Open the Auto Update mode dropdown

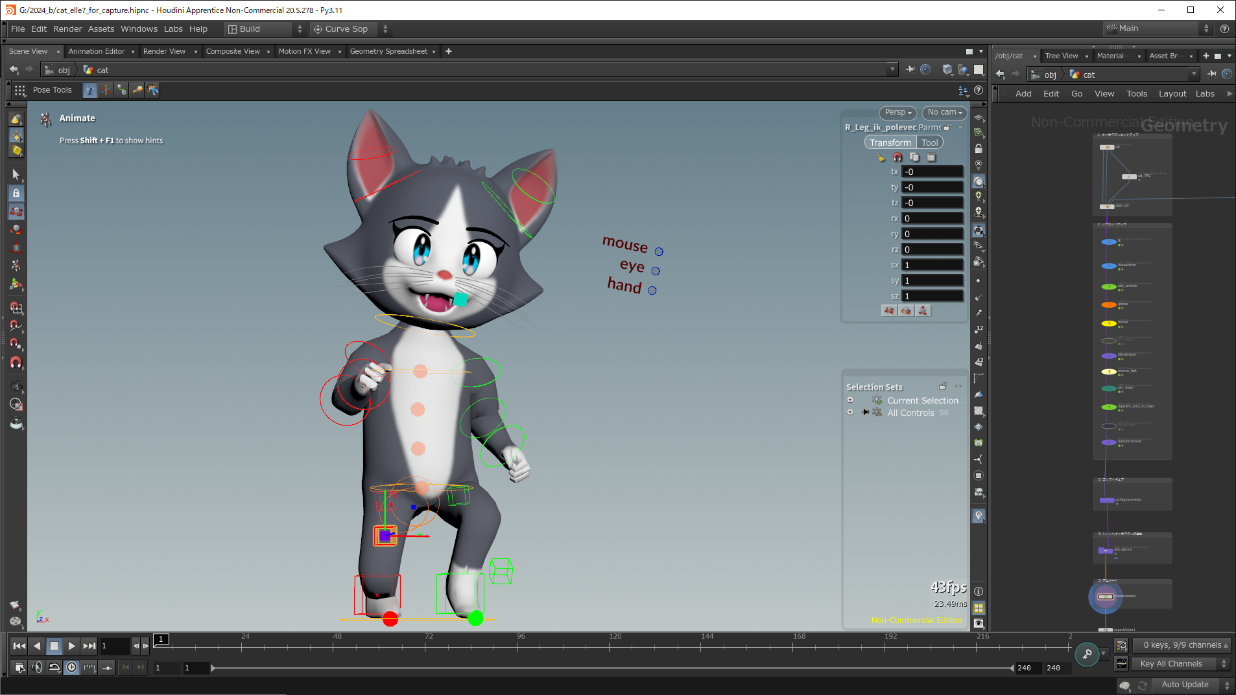tap(1191, 685)
